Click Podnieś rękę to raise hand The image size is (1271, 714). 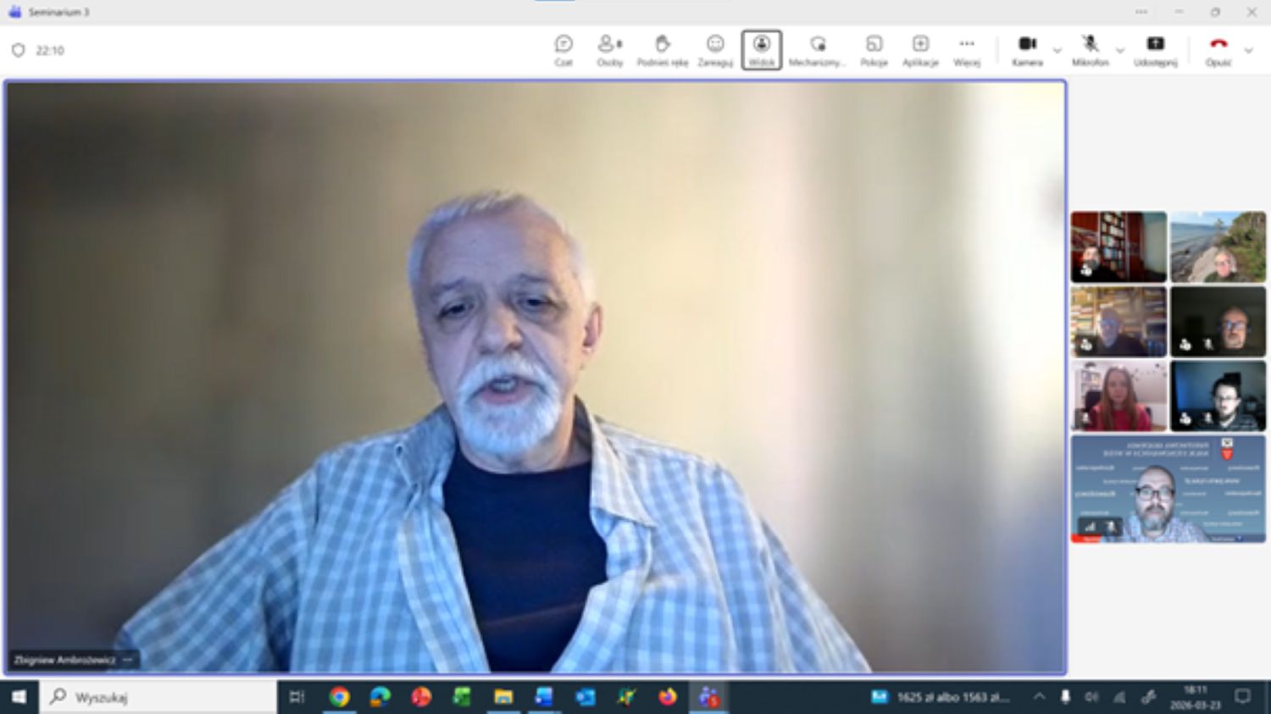coord(662,50)
